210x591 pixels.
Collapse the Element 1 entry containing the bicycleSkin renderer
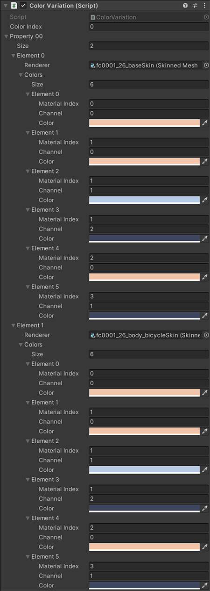click(x=13, y=325)
